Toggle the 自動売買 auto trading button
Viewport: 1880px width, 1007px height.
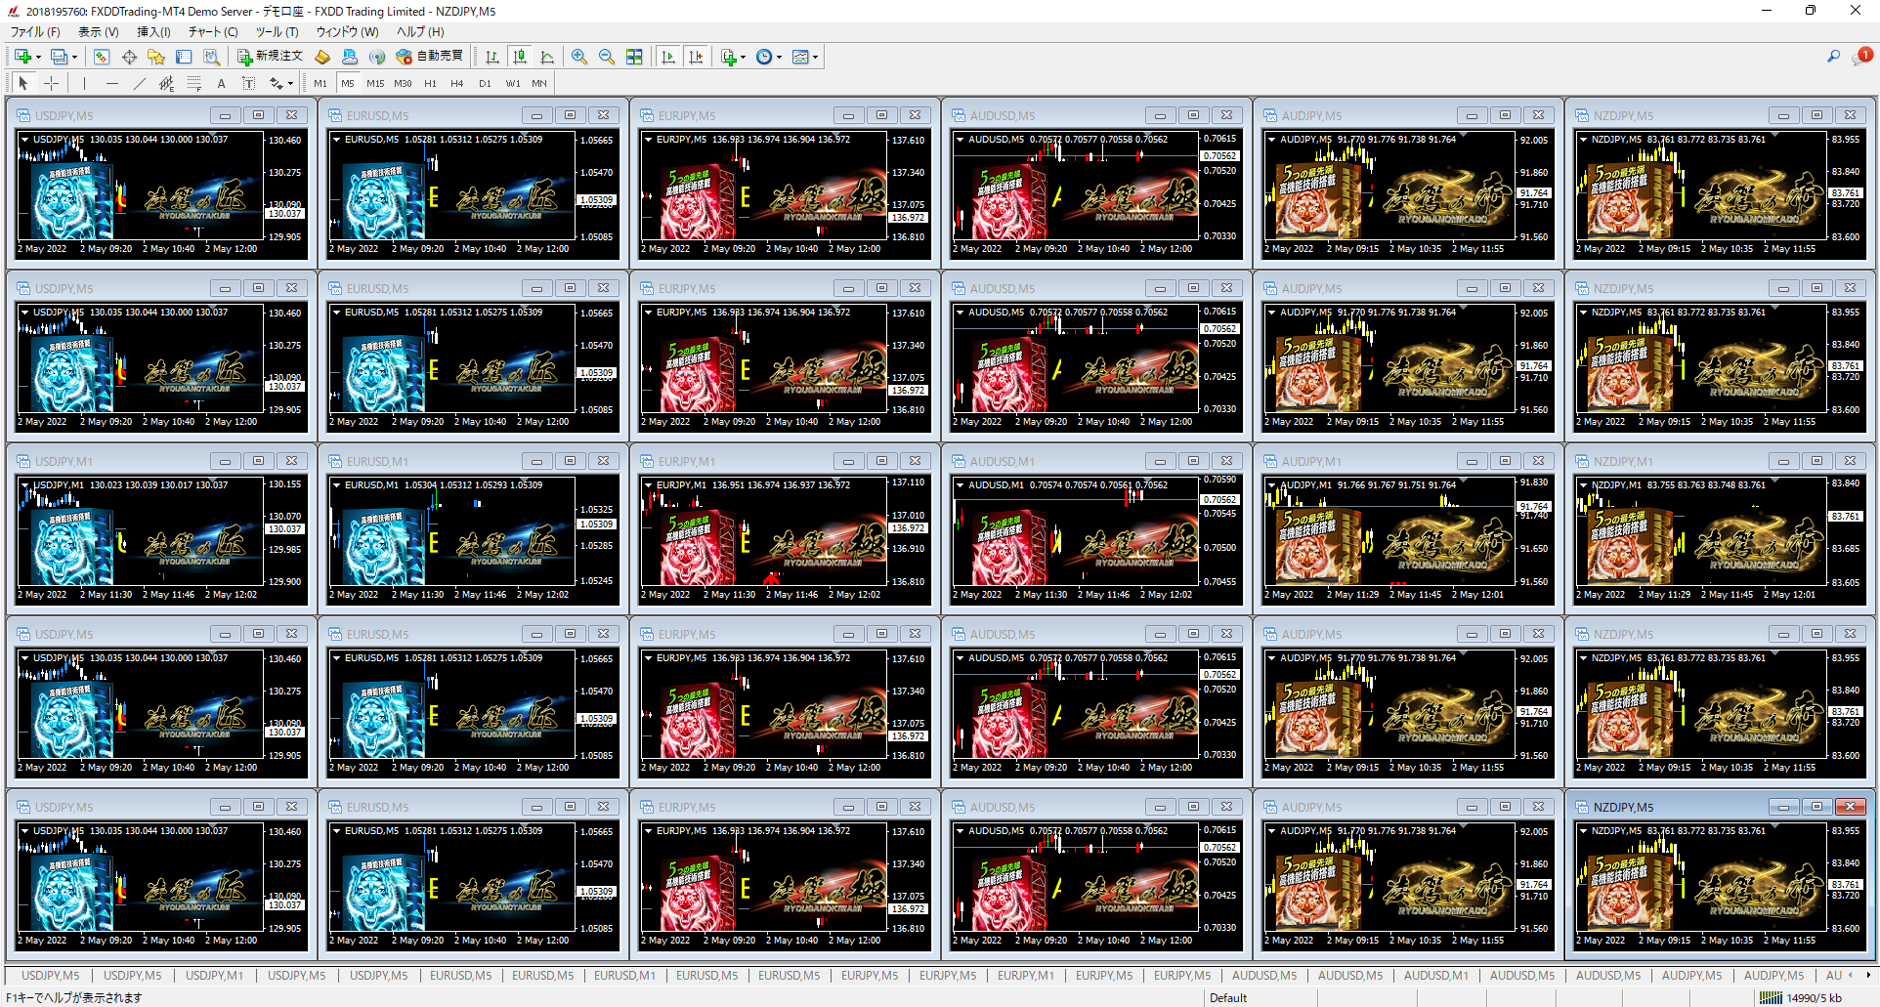tap(429, 57)
